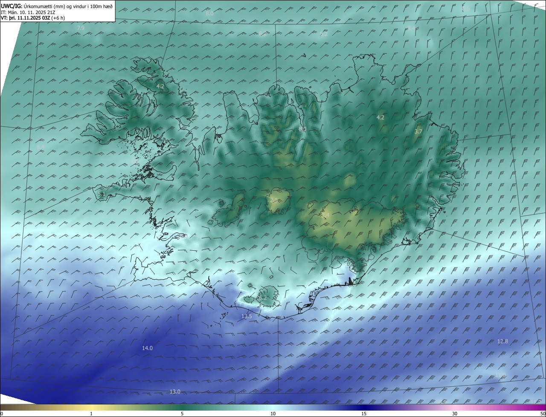Click the 8.4 value label off the west coast

click(41, 147)
